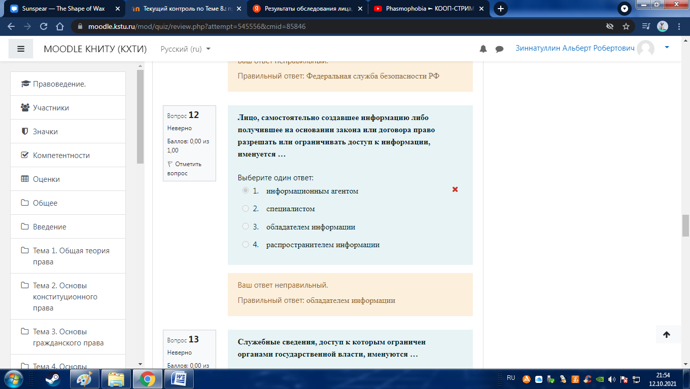The height and width of the screenshot is (389, 690).
Task: Click the crossed-eye tracking protection icon
Action: click(x=610, y=26)
